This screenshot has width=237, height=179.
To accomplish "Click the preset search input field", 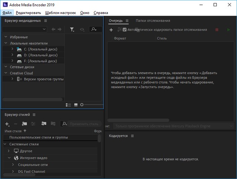I will (84, 124).
